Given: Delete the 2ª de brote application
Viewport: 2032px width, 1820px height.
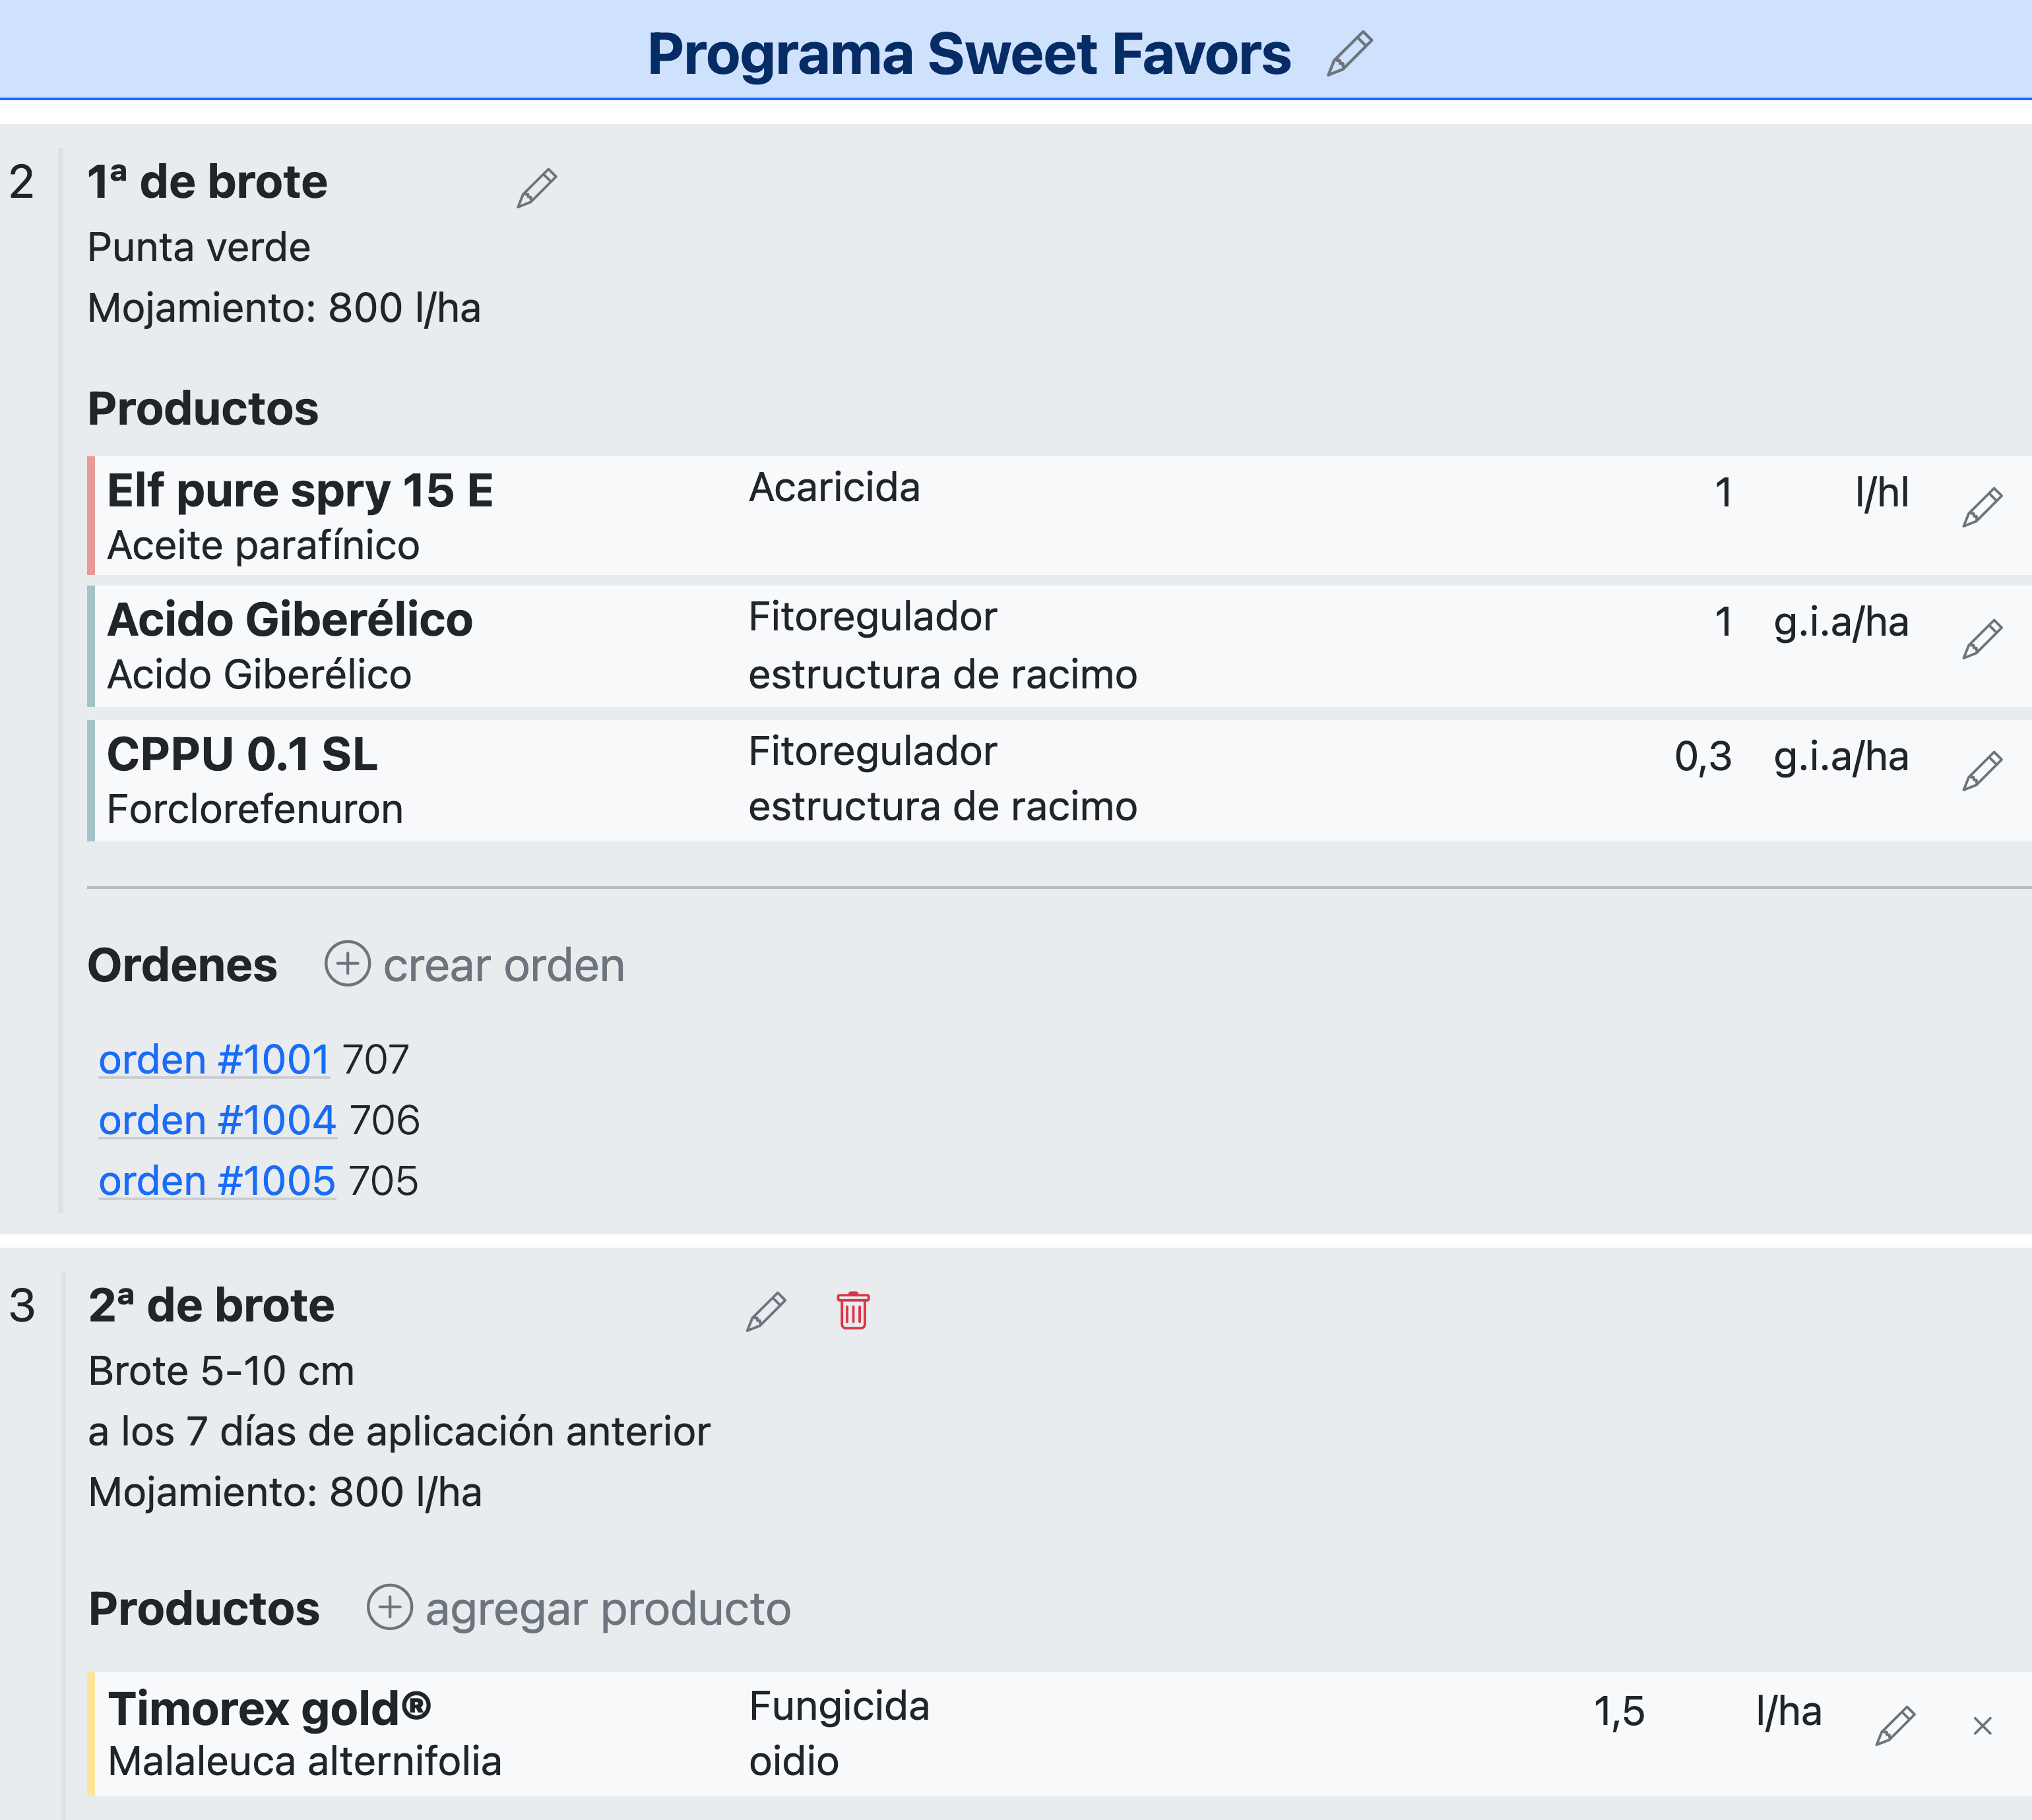Looking at the screenshot, I should 852,1310.
